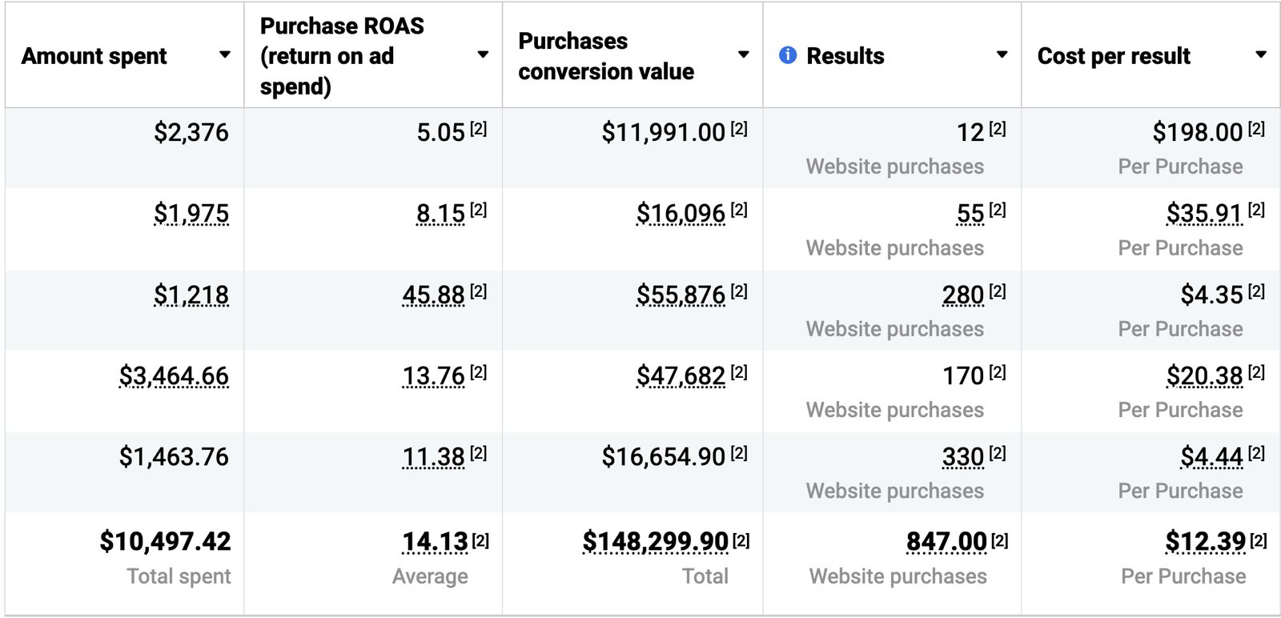Open the Purchase ROAS column dropdown arrow
1281x618 pixels.
(483, 55)
